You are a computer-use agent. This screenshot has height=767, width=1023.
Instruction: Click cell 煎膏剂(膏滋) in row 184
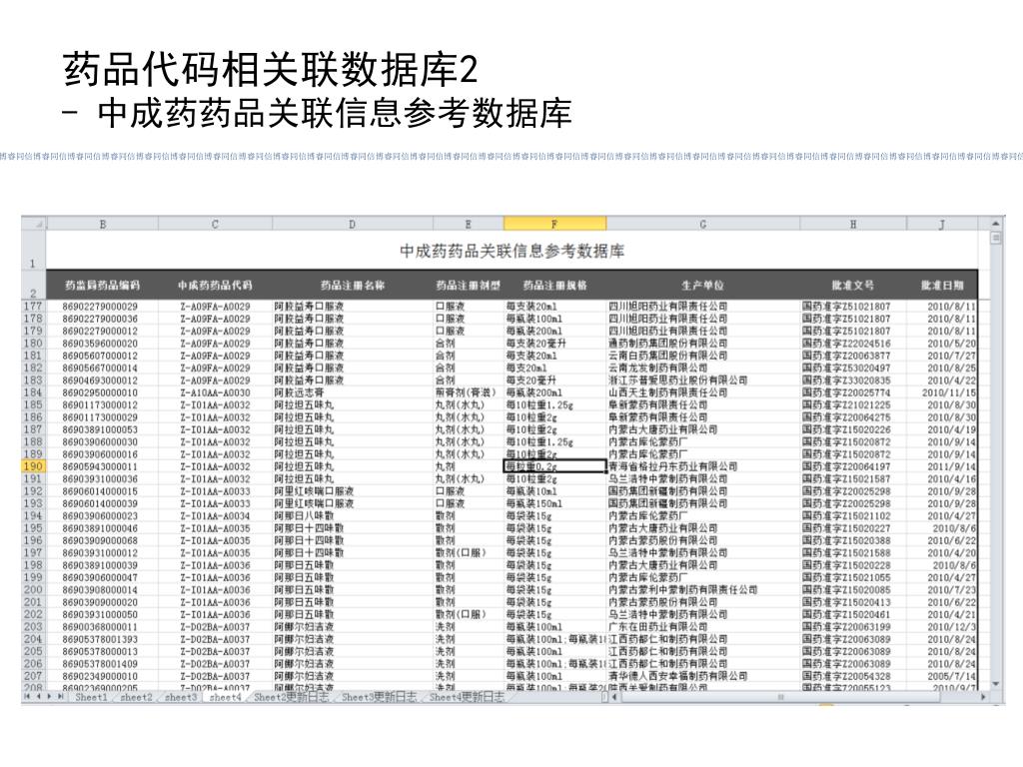pyautogui.click(x=469, y=392)
